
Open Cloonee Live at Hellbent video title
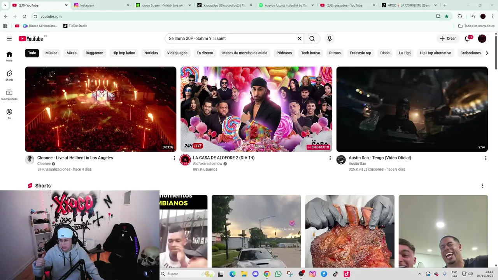(x=75, y=158)
